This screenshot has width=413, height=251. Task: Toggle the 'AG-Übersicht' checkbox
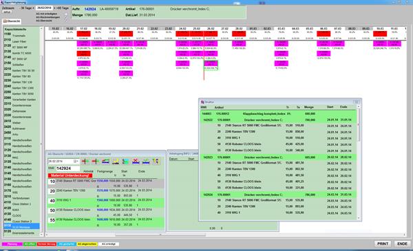[66, 21]
